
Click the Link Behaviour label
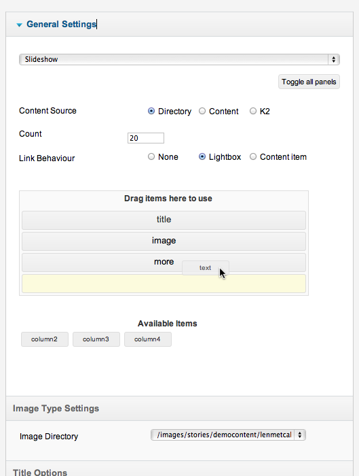pyautogui.click(x=47, y=158)
